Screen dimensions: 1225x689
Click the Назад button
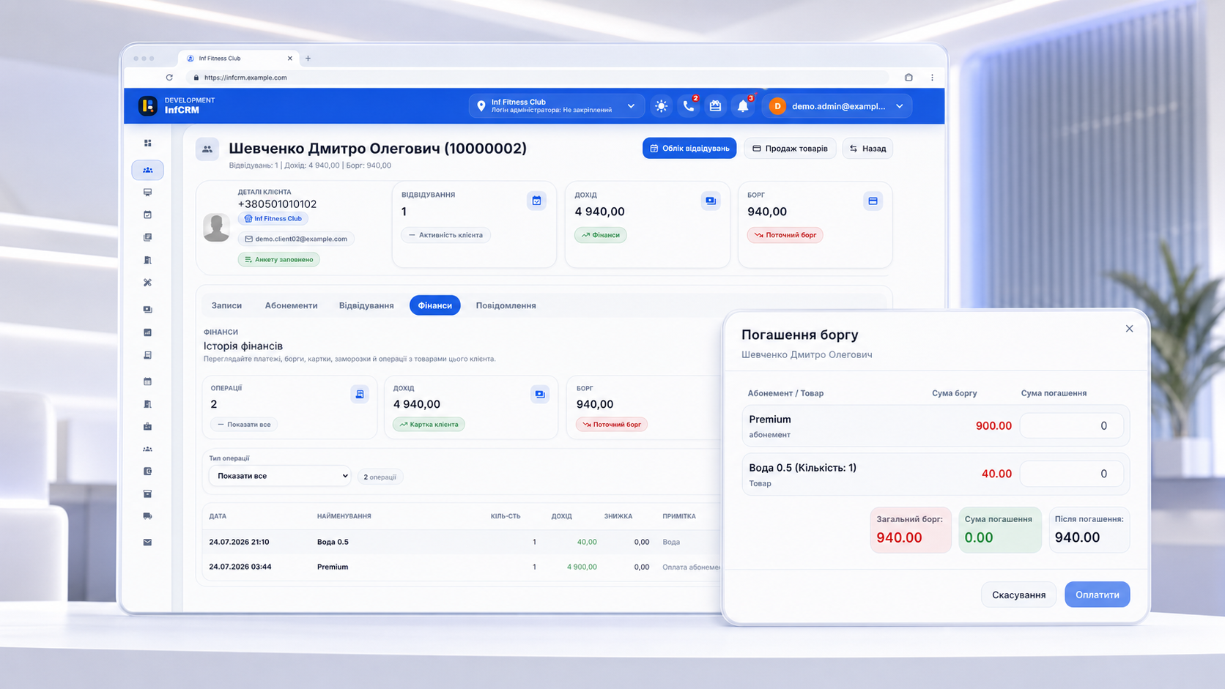coord(867,149)
